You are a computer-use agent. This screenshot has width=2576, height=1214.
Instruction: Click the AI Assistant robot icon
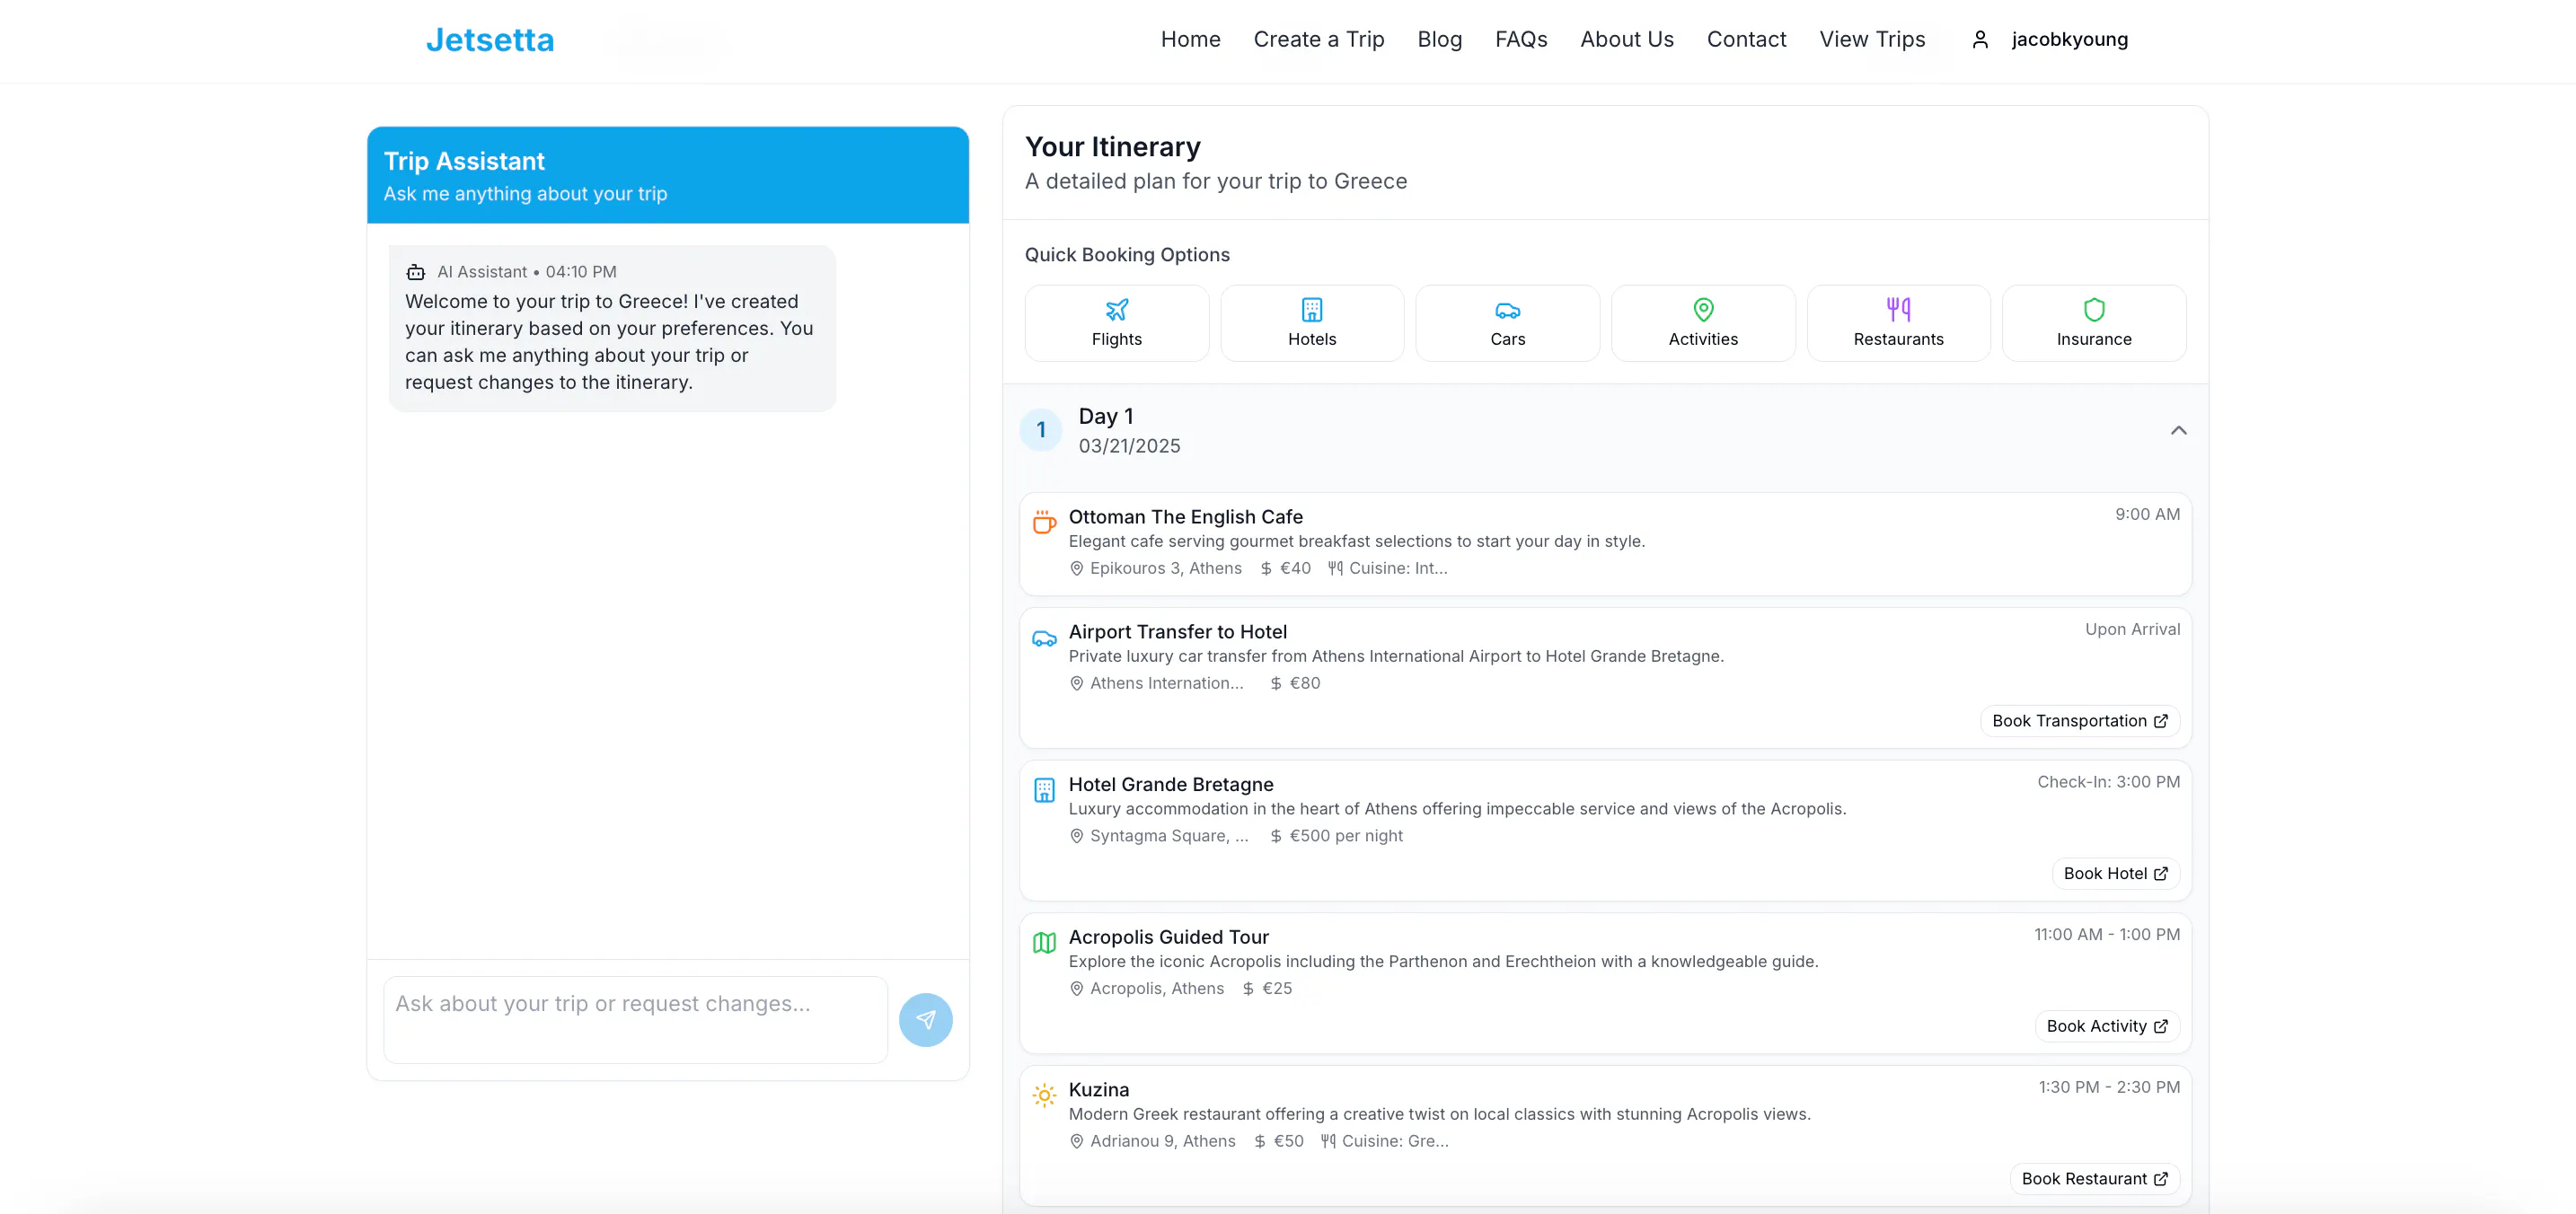[415, 272]
